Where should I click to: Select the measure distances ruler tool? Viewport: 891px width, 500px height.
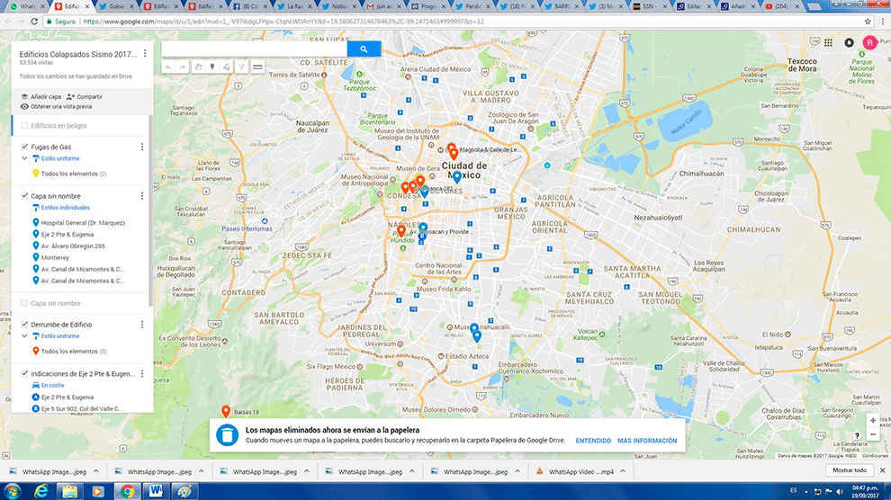click(x=257, y=67)
